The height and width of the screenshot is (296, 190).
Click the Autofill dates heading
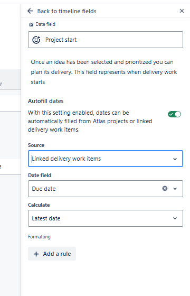tap(46, 101)
